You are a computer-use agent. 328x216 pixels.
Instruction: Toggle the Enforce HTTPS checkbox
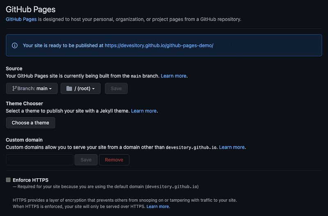click(8, 180)
